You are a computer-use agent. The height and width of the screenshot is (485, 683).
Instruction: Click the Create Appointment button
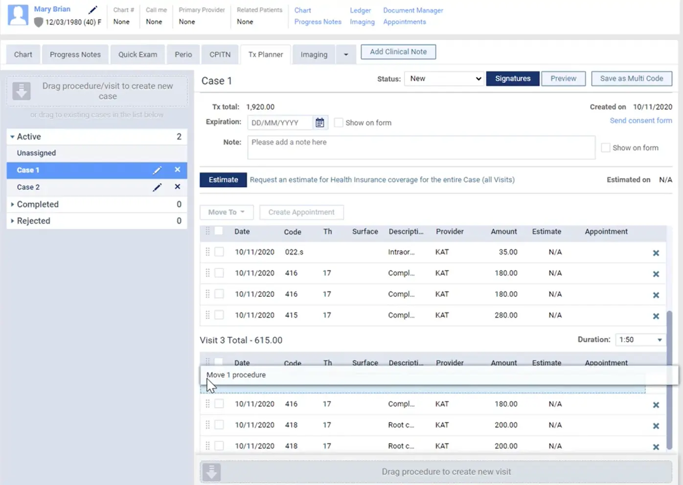point(301,212)
